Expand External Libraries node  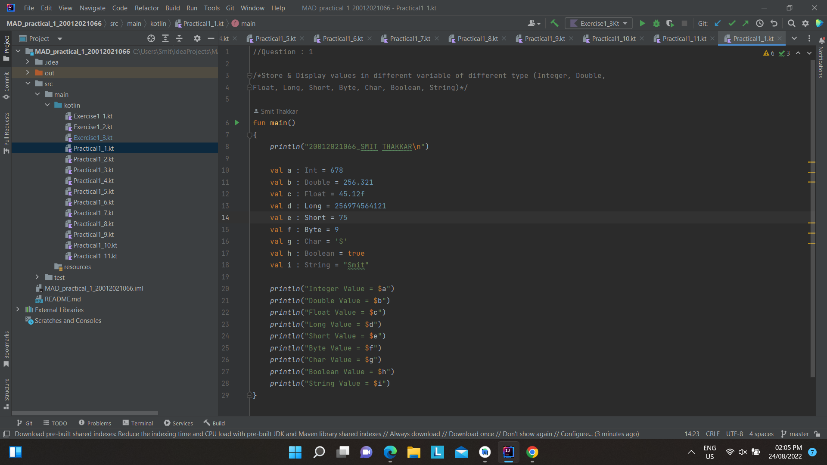(18, 310)
